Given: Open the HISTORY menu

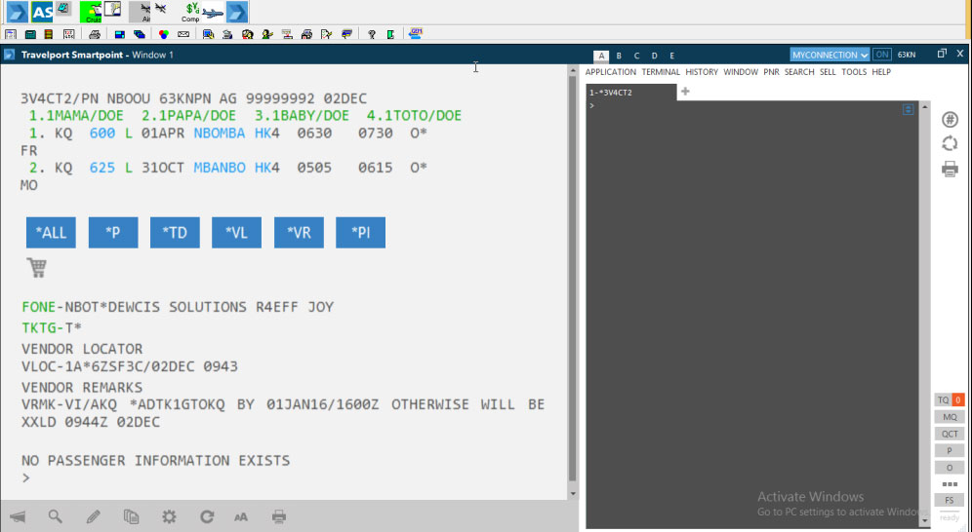Looking at the screenshot, I should click(702, 72).
